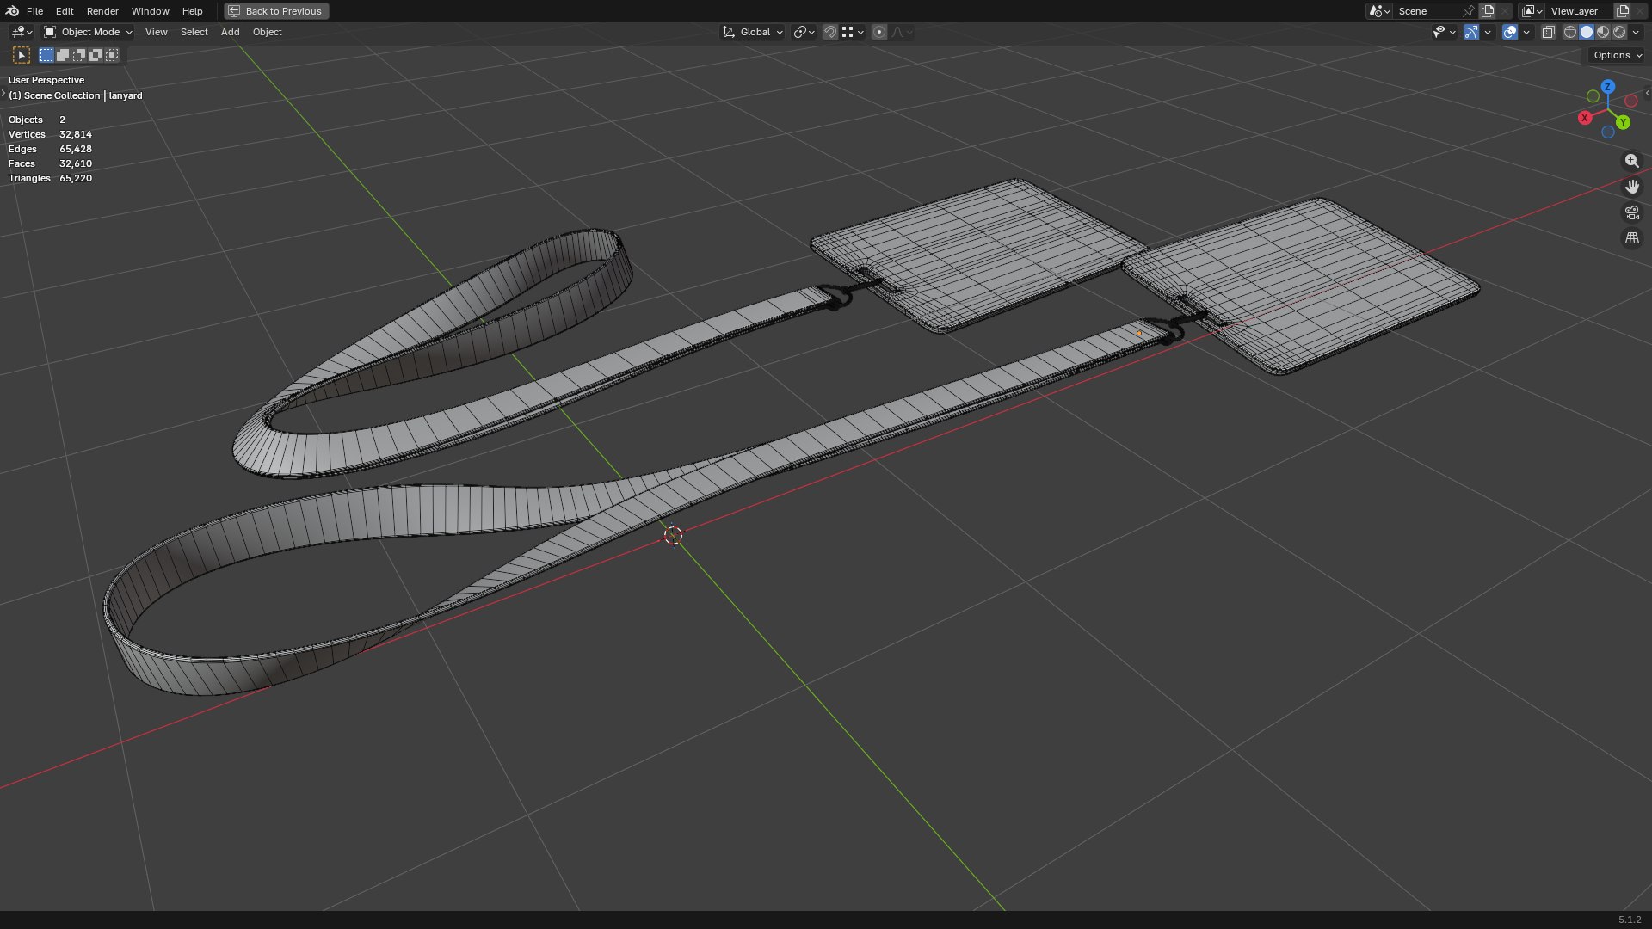Click the pan hand viewport icon
The width and height of the screenshot is (1652, 929).
point(1632,187)
